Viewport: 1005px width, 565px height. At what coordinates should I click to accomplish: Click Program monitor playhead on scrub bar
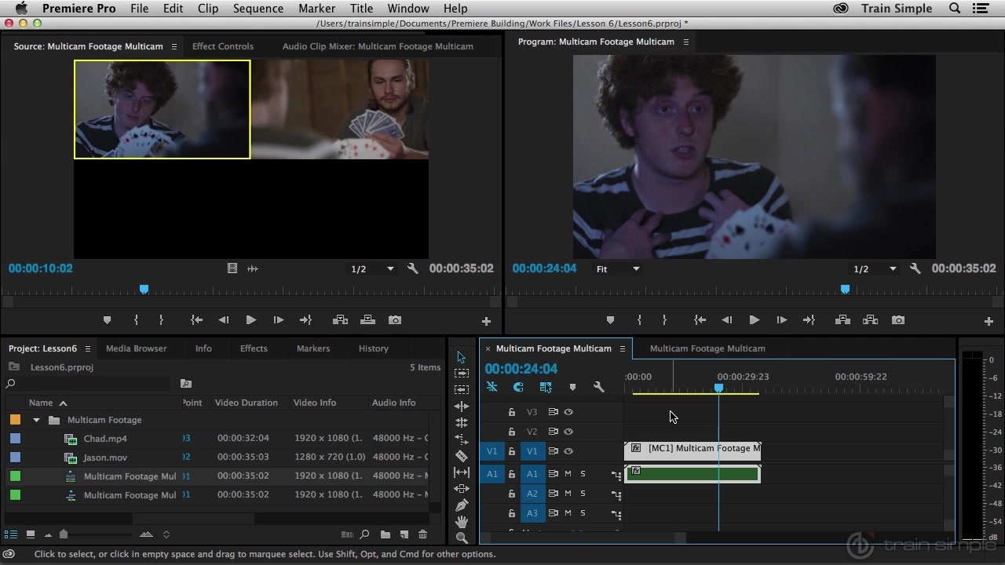[845, 290]
